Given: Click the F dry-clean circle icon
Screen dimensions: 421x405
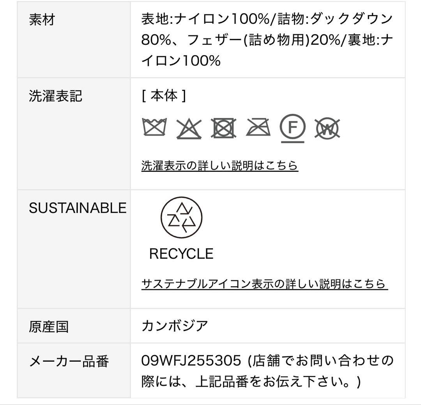Looking at the screenshot, I should pos(292,128).
